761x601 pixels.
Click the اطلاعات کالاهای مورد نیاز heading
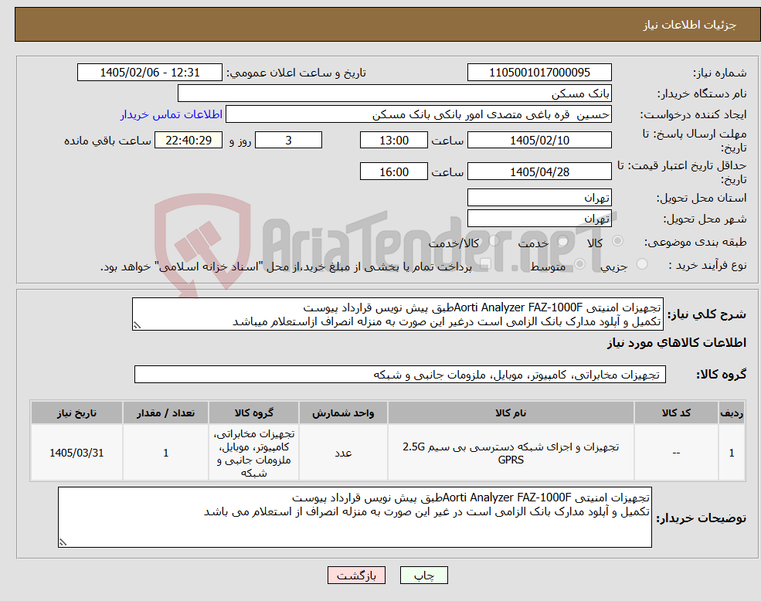click(676, 343)
